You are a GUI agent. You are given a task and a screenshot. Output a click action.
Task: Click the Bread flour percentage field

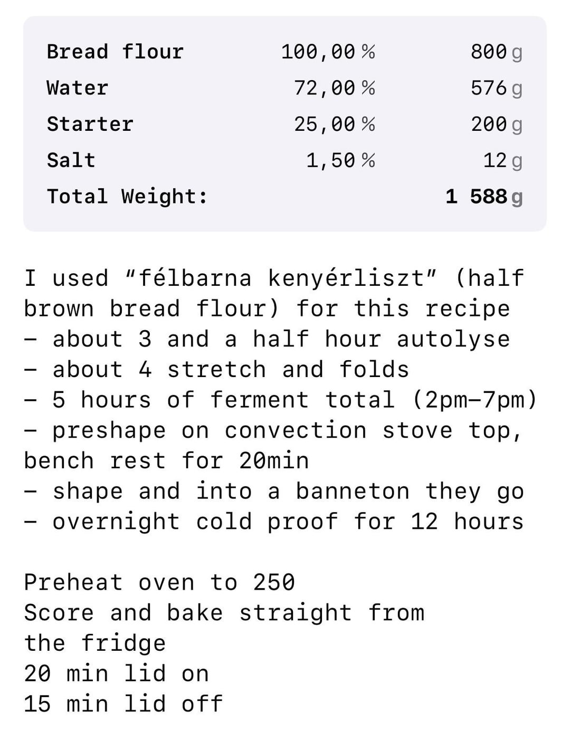coord(327,52)
